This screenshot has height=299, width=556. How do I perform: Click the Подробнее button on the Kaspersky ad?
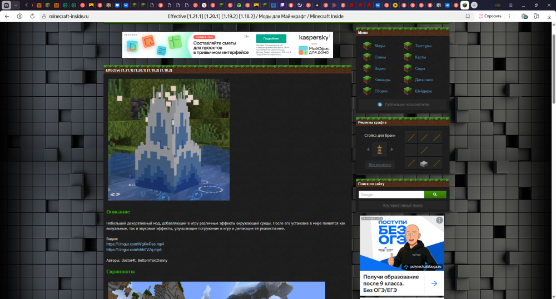click(271, 38)
